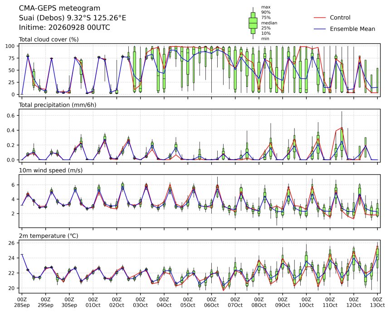Click the 00Z 01Oct time axis label
This screenshot has height=313, width=390.
[93, 302]
